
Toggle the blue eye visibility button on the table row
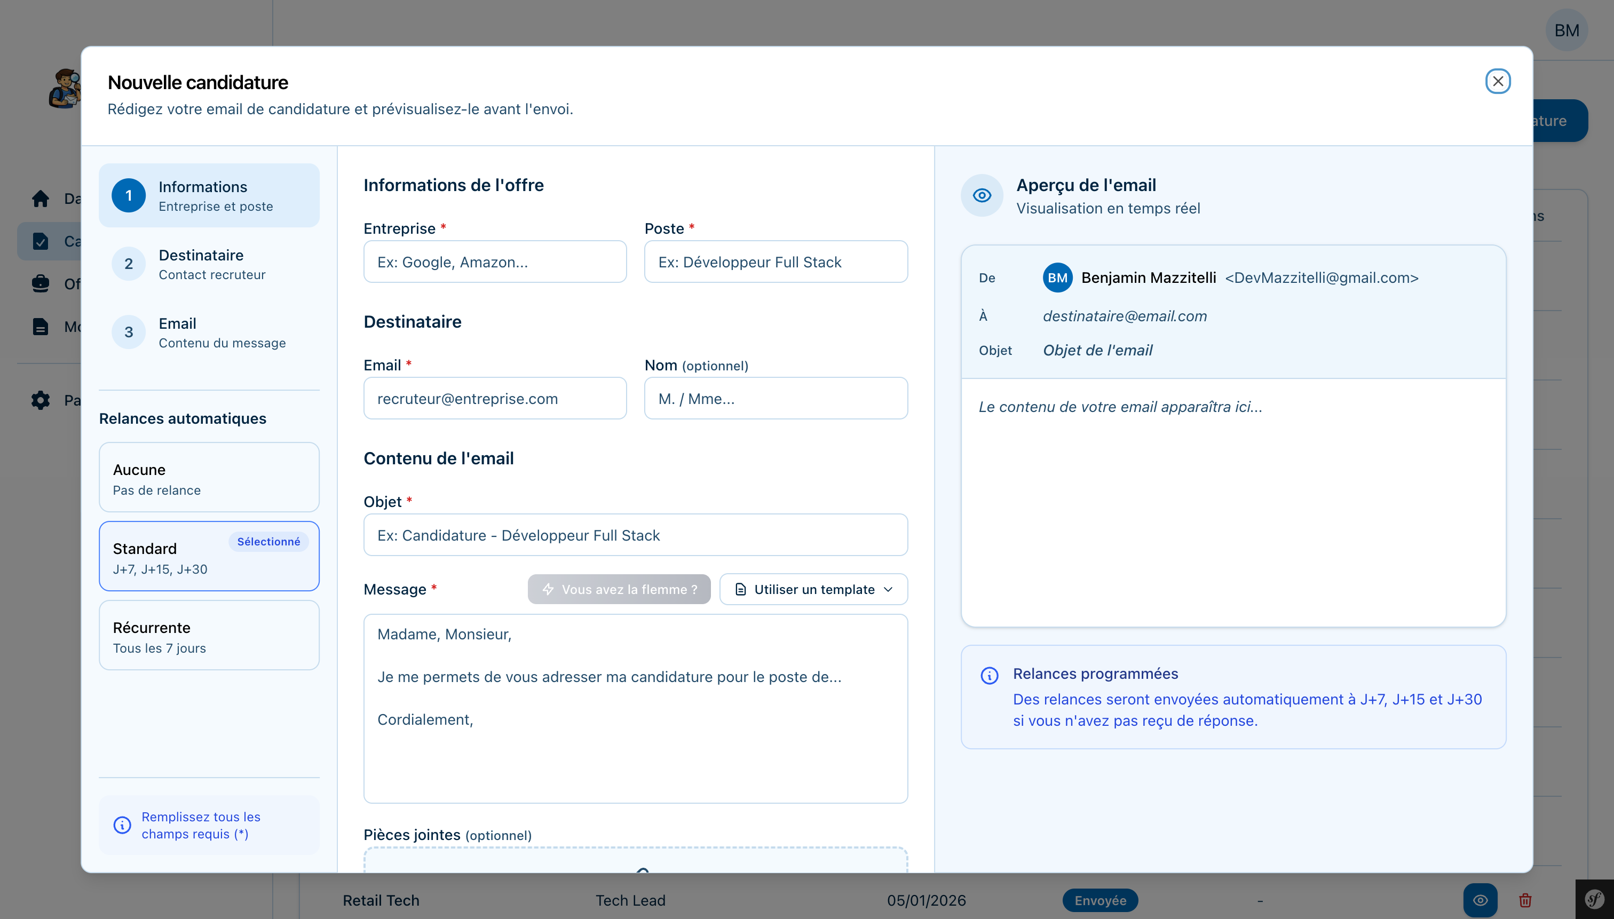coord(1481,900)
